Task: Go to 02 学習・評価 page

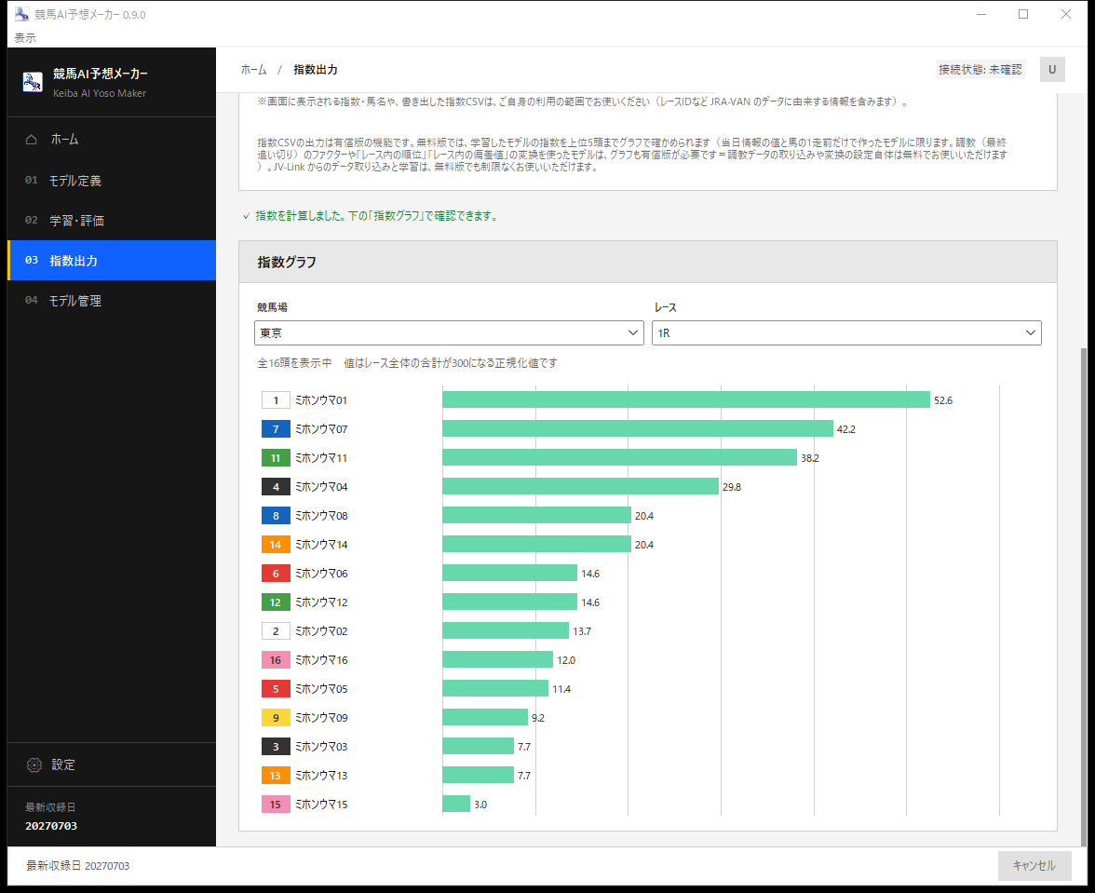Action: tap(112, 221)
